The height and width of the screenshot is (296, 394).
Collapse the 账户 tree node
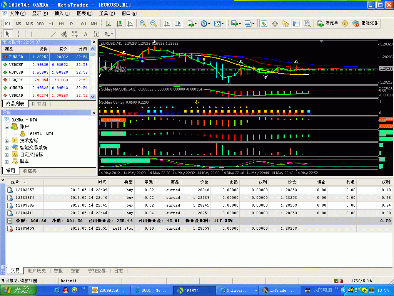7,127
